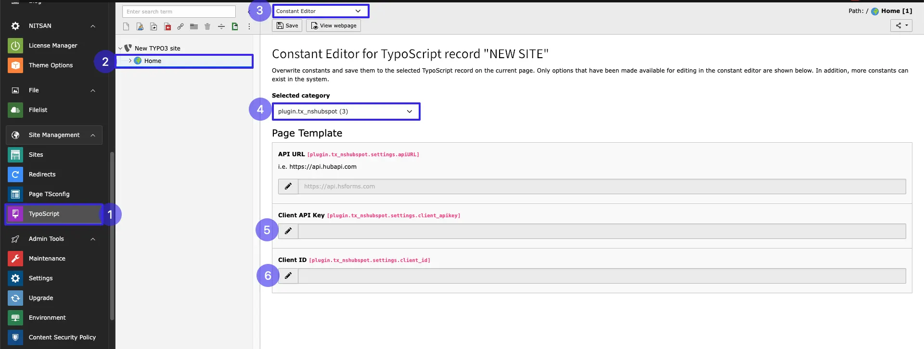Open the Sites module icon

(15, 155)
